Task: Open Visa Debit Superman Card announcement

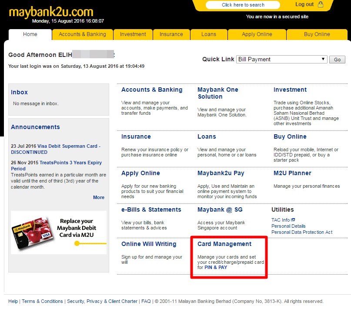Action: click(x=56, y=149)
